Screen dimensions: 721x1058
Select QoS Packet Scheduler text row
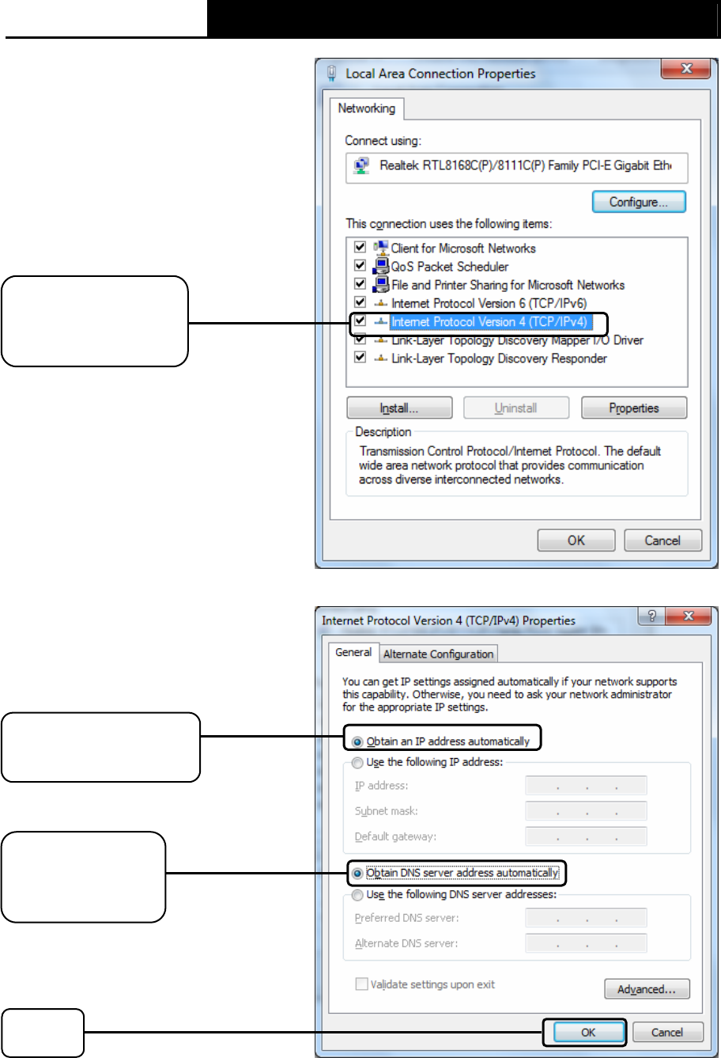pos(450,267)
